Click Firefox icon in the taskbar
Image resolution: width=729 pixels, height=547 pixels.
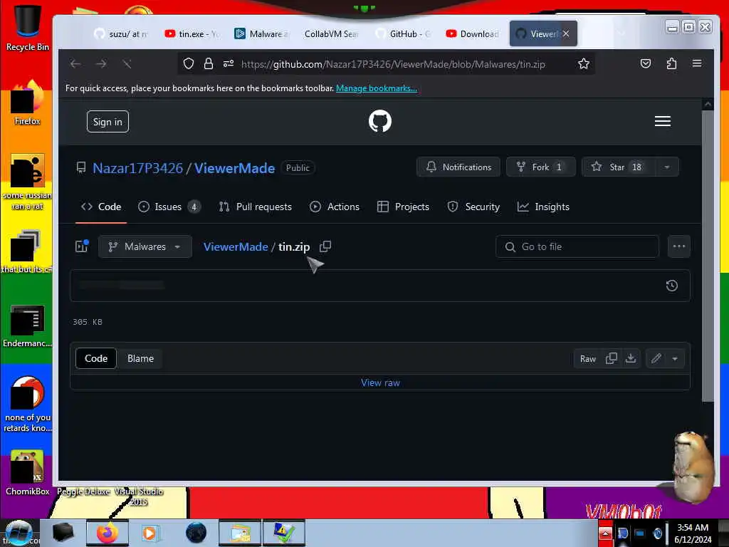pos(107,533)
